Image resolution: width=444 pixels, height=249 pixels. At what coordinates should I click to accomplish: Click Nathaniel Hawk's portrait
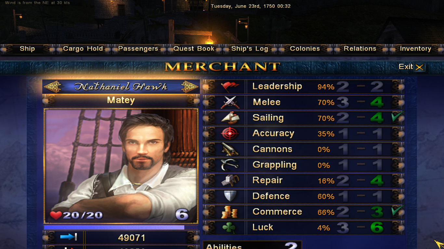coord(121,166)
